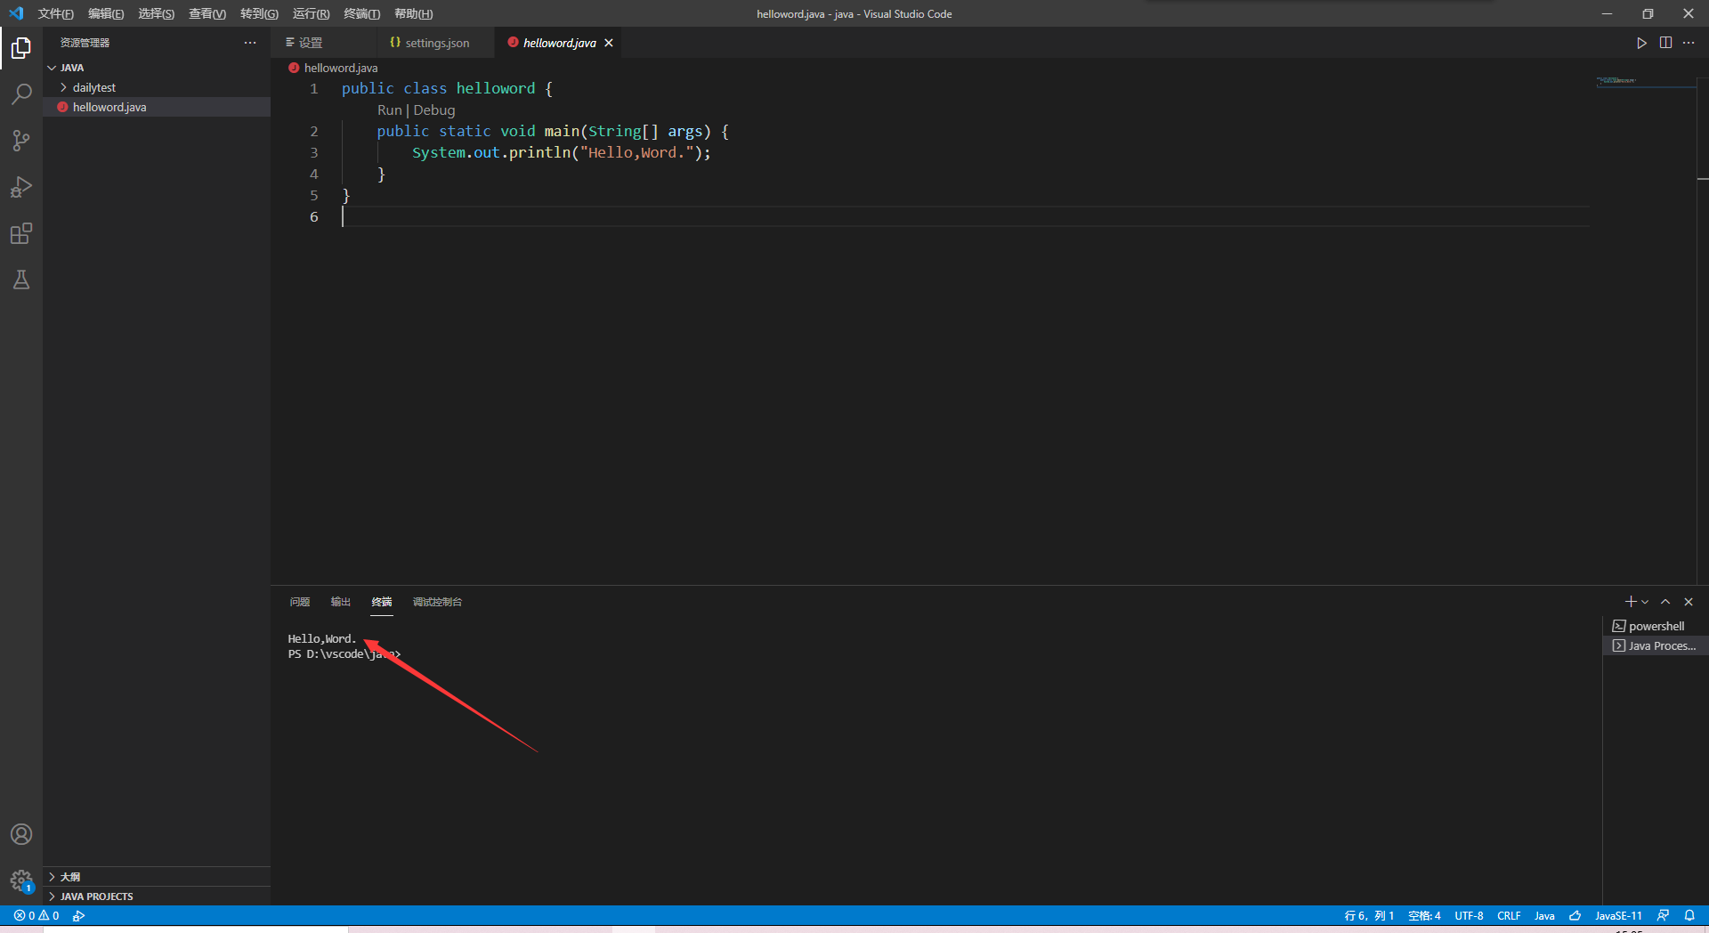Click the Run Java play icon
The image size is (1709, 933).
[x=1641, y=43]
